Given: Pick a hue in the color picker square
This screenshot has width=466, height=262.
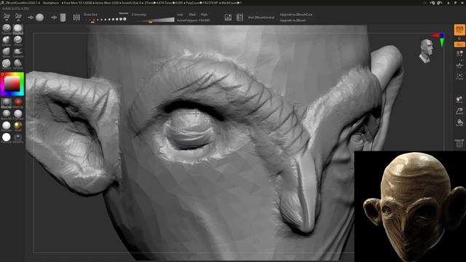Looking at the screenshot, I should (12, 84).
